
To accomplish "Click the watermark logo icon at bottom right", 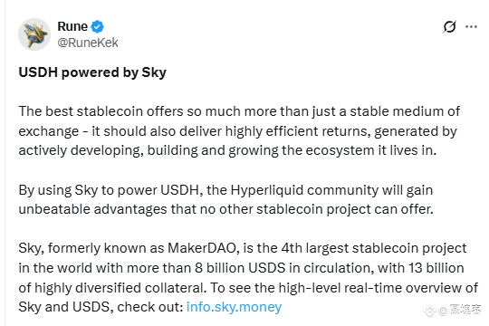I will pyautogui.click(x=429, y=310).
